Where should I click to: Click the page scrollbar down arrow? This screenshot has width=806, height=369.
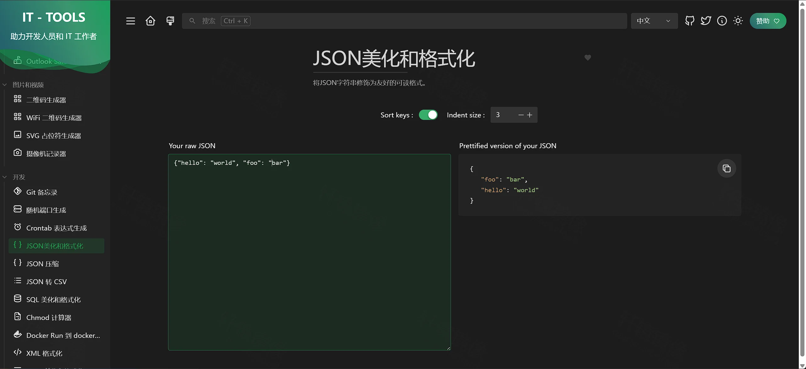(802, 366)
